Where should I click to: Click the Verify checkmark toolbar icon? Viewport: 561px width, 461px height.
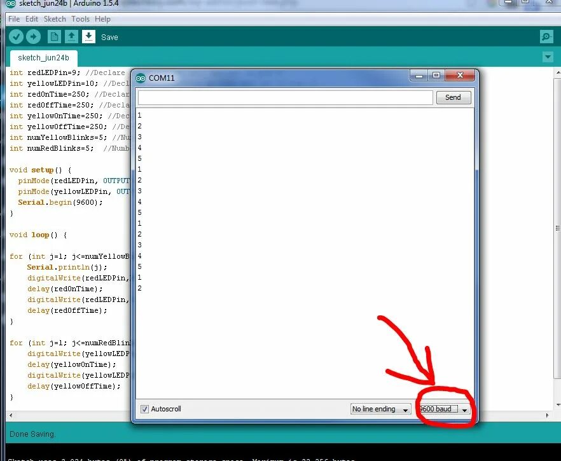pyautogui.click(x=16, y=37)
